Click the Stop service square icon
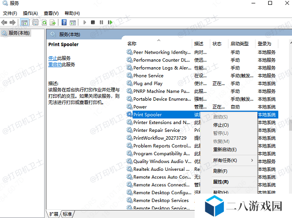 93,22
